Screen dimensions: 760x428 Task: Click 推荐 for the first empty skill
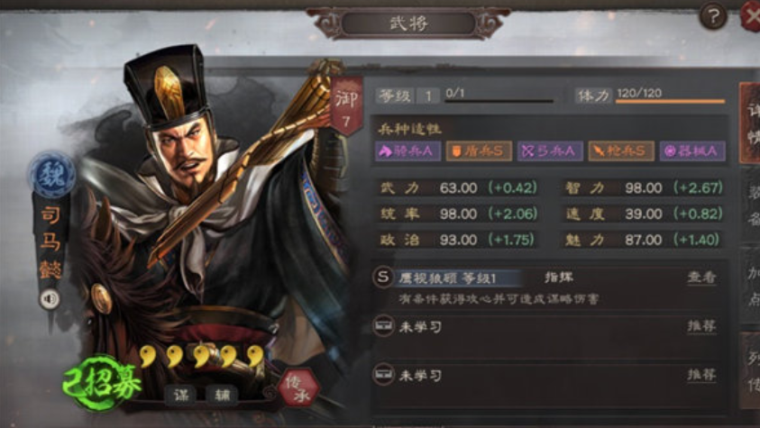click(x=701, y=326)
